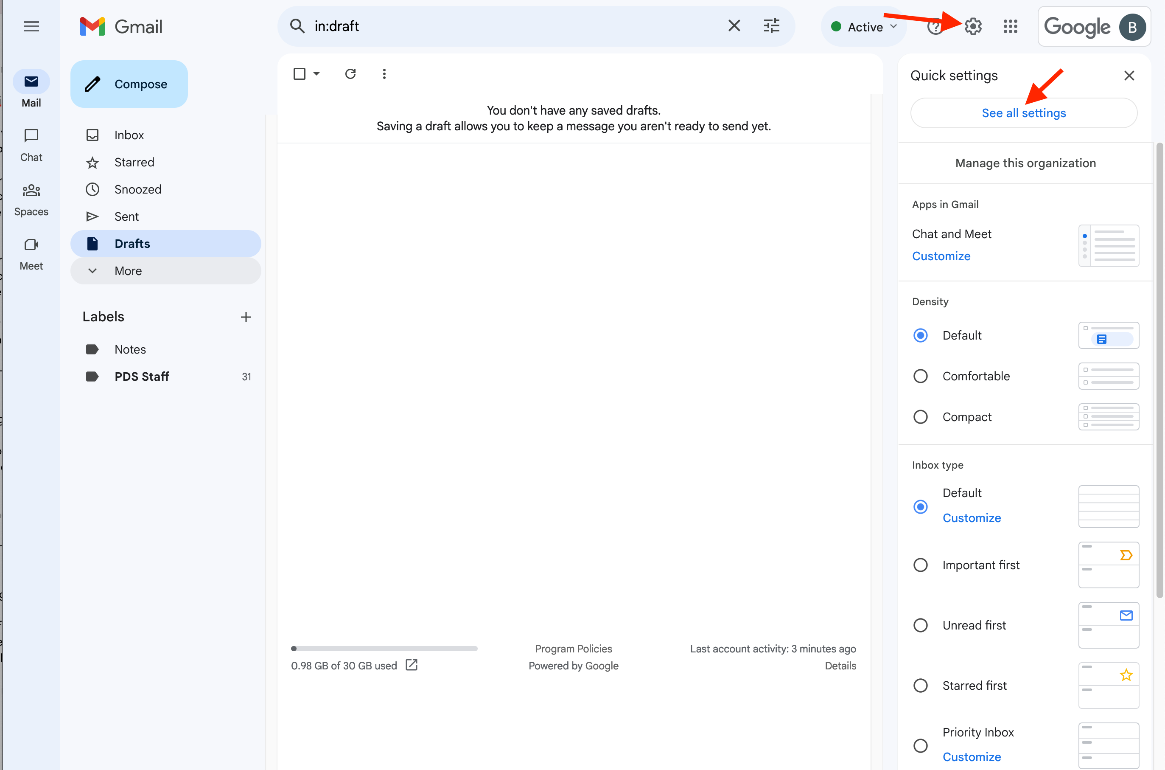This screenshot has height=770, width=1165.
Task: Select Compact density option
Action: point(920,417)
